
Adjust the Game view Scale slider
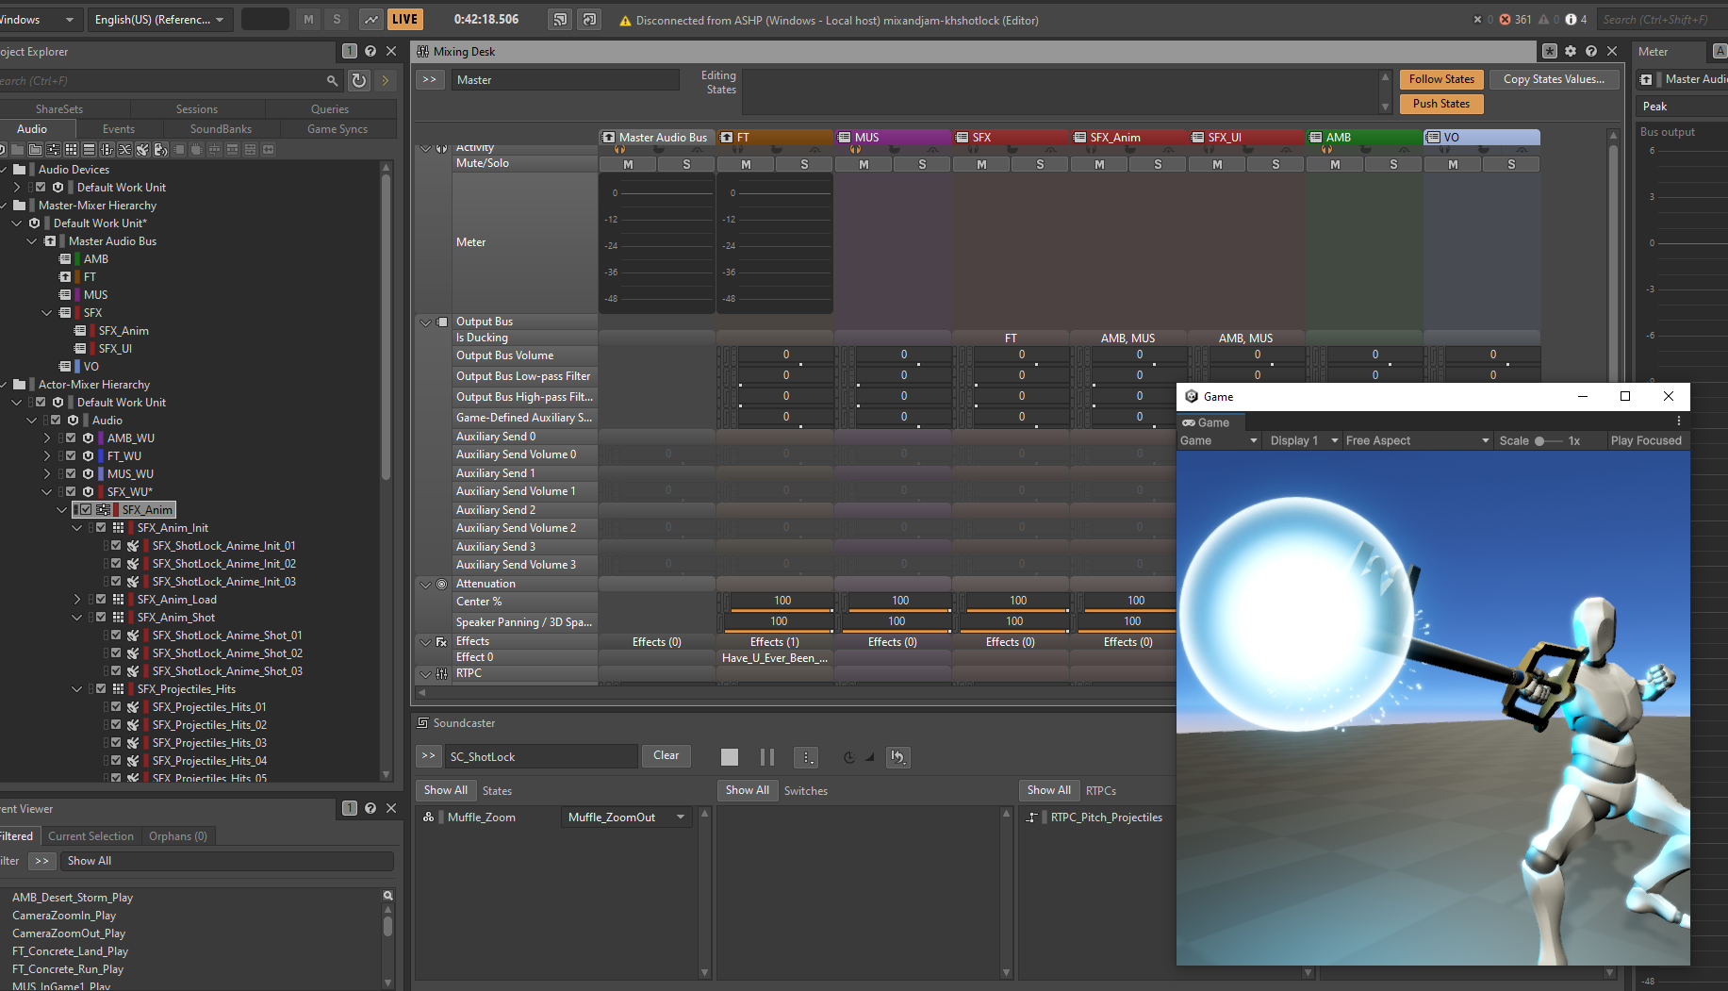[x=1540, y=441]
